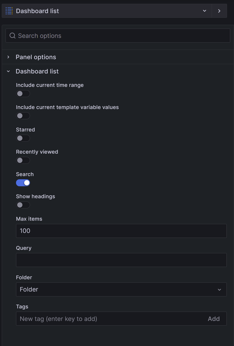Click the Folder dropdown chevron arrow

pos(219,289)
